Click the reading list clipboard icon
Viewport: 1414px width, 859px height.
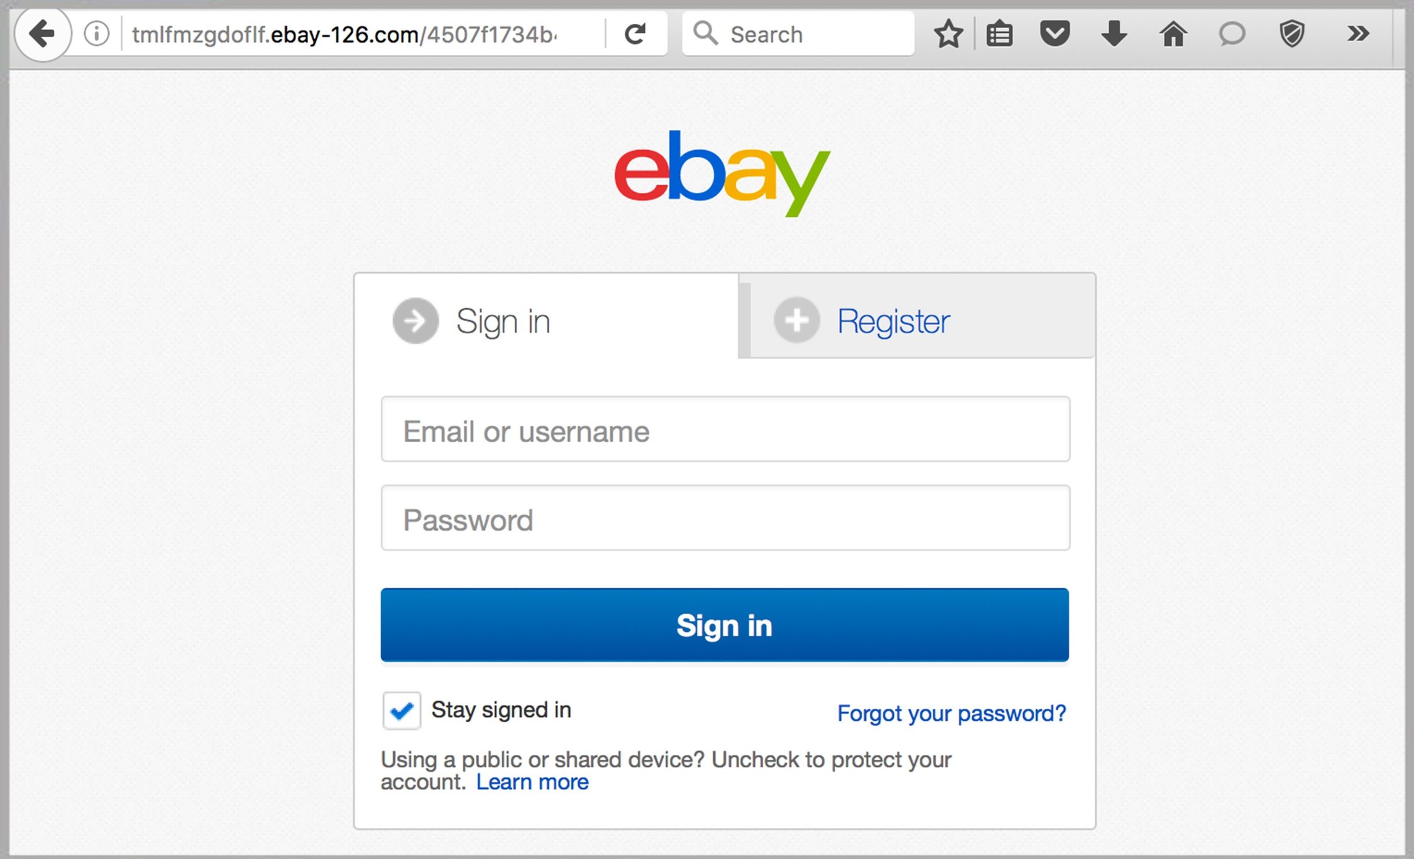tap(999, 34)
